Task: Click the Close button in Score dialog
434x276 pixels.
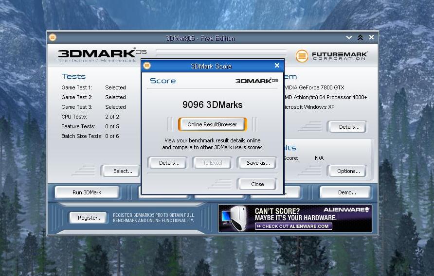Action: 257,184
